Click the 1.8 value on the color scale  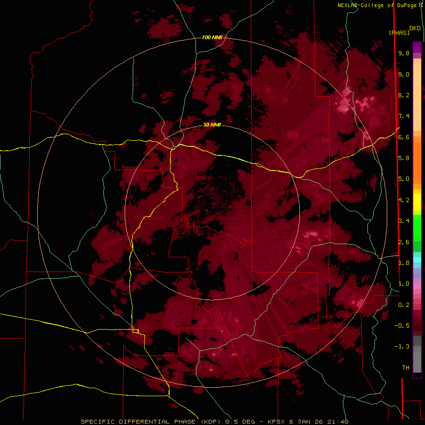pos(404,263)
